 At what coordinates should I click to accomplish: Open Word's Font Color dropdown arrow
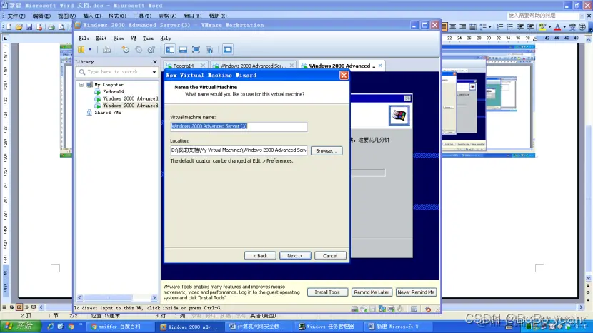564,27
